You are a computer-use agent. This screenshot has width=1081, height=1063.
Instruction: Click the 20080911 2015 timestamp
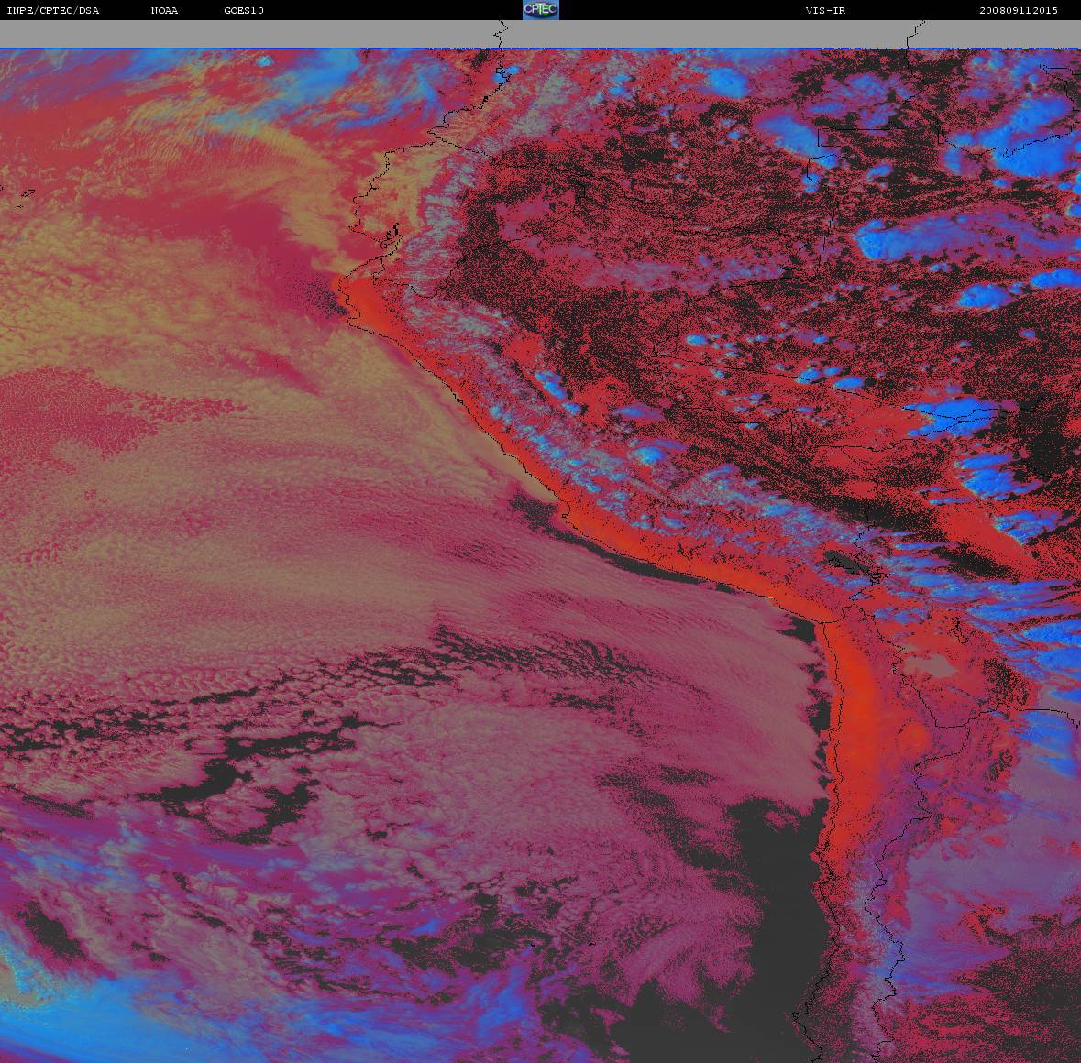[1019, 10]
